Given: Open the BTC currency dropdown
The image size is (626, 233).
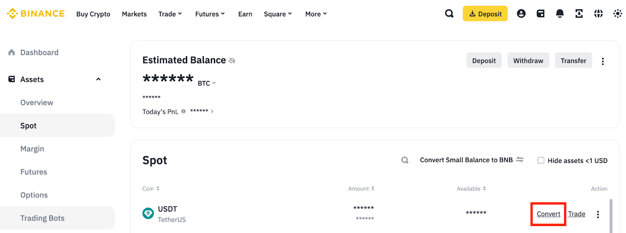Looking at the screenshot, I should pyautogui.click(x=207, y=83).
